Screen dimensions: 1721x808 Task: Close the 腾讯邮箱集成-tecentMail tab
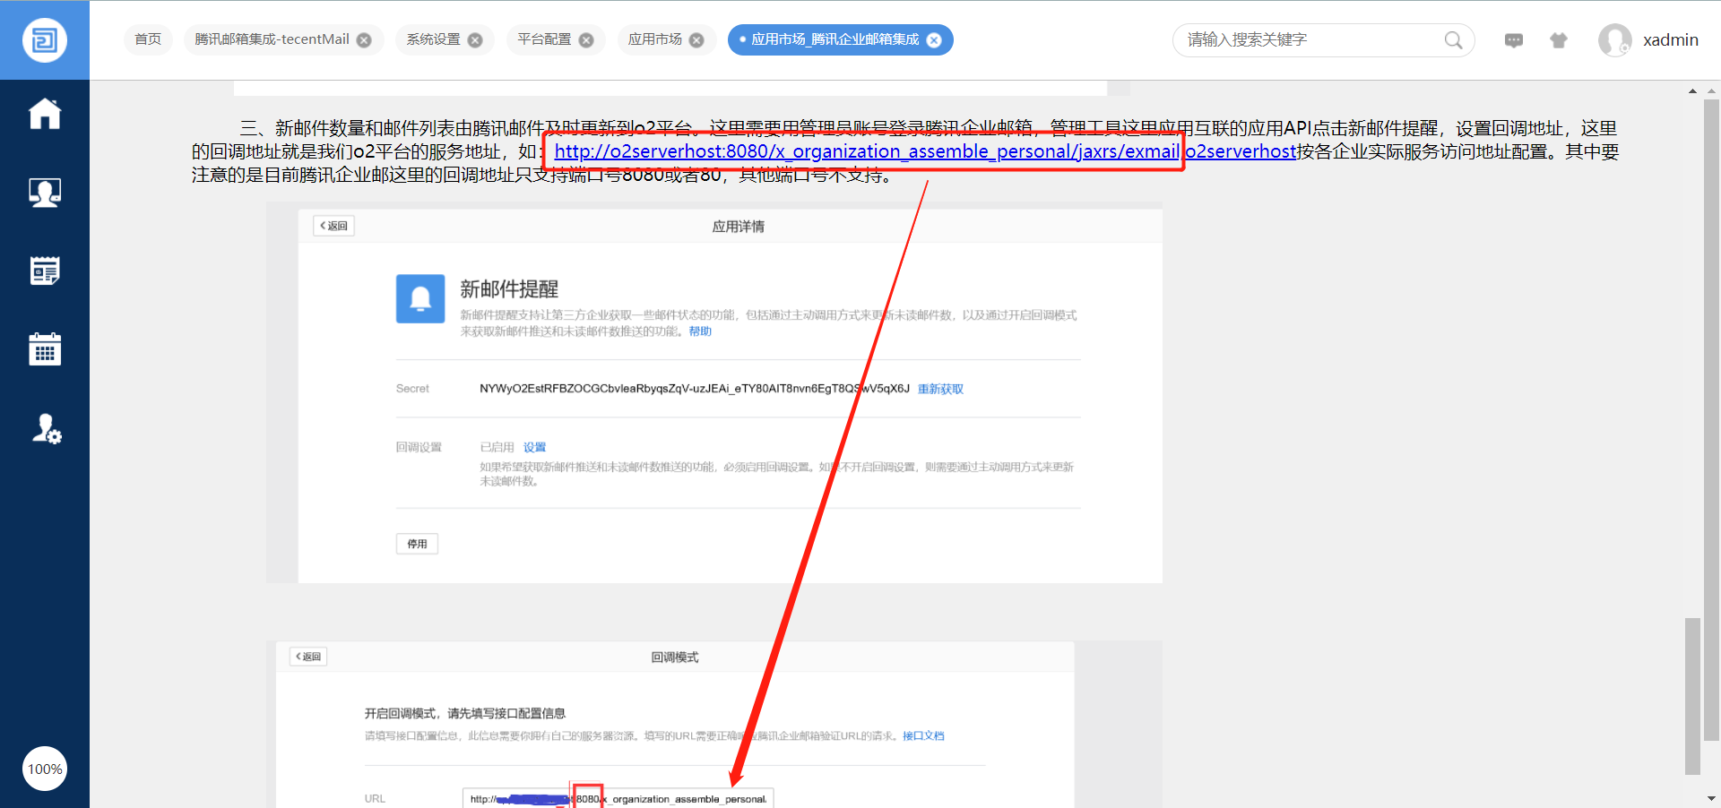(364, 40)
